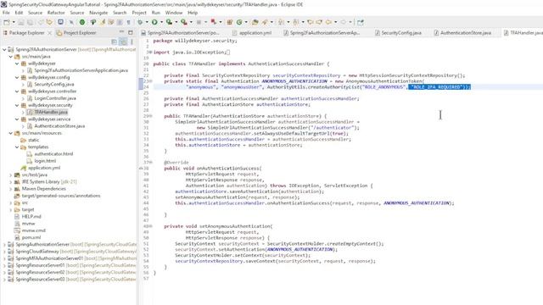Screen dimensions: 543x305
Task: Switch to the application.yml editor tab
Action: pos(252,33)
